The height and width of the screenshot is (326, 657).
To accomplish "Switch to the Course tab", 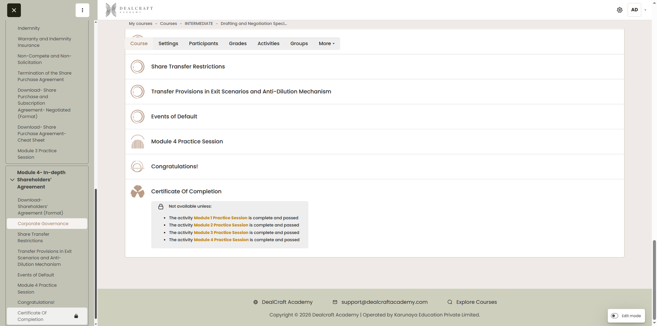I will [x=139, y=44].
